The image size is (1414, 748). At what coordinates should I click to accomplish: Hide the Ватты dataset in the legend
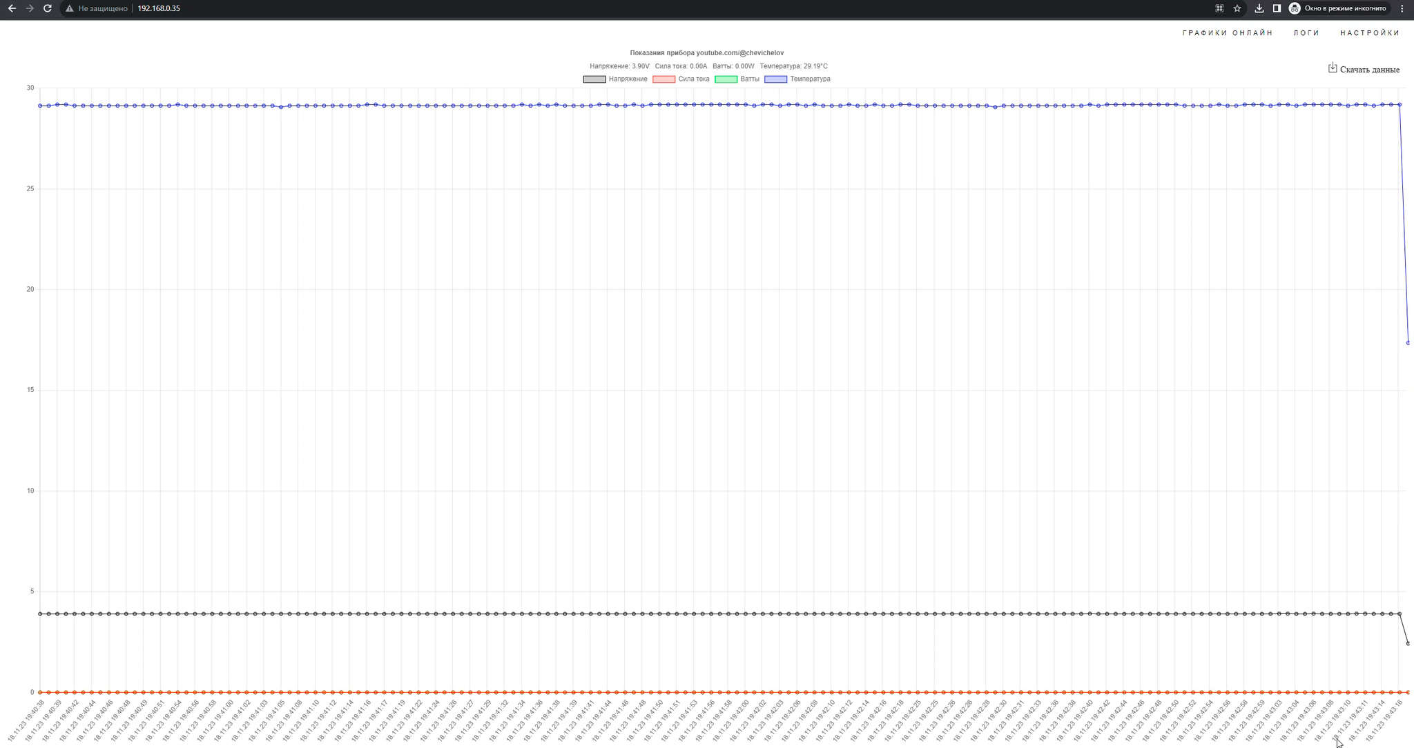tap(737, 79)
